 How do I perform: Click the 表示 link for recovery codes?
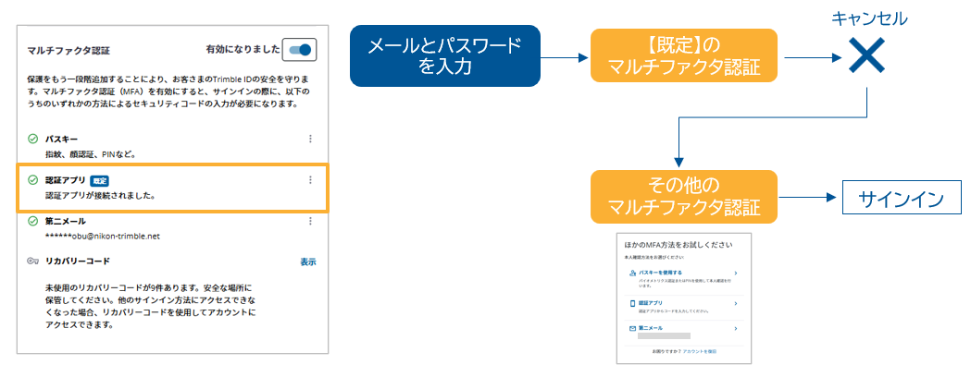tap(307, 261)
